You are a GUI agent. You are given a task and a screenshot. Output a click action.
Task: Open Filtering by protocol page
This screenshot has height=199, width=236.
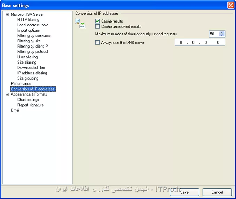(33, 52)
